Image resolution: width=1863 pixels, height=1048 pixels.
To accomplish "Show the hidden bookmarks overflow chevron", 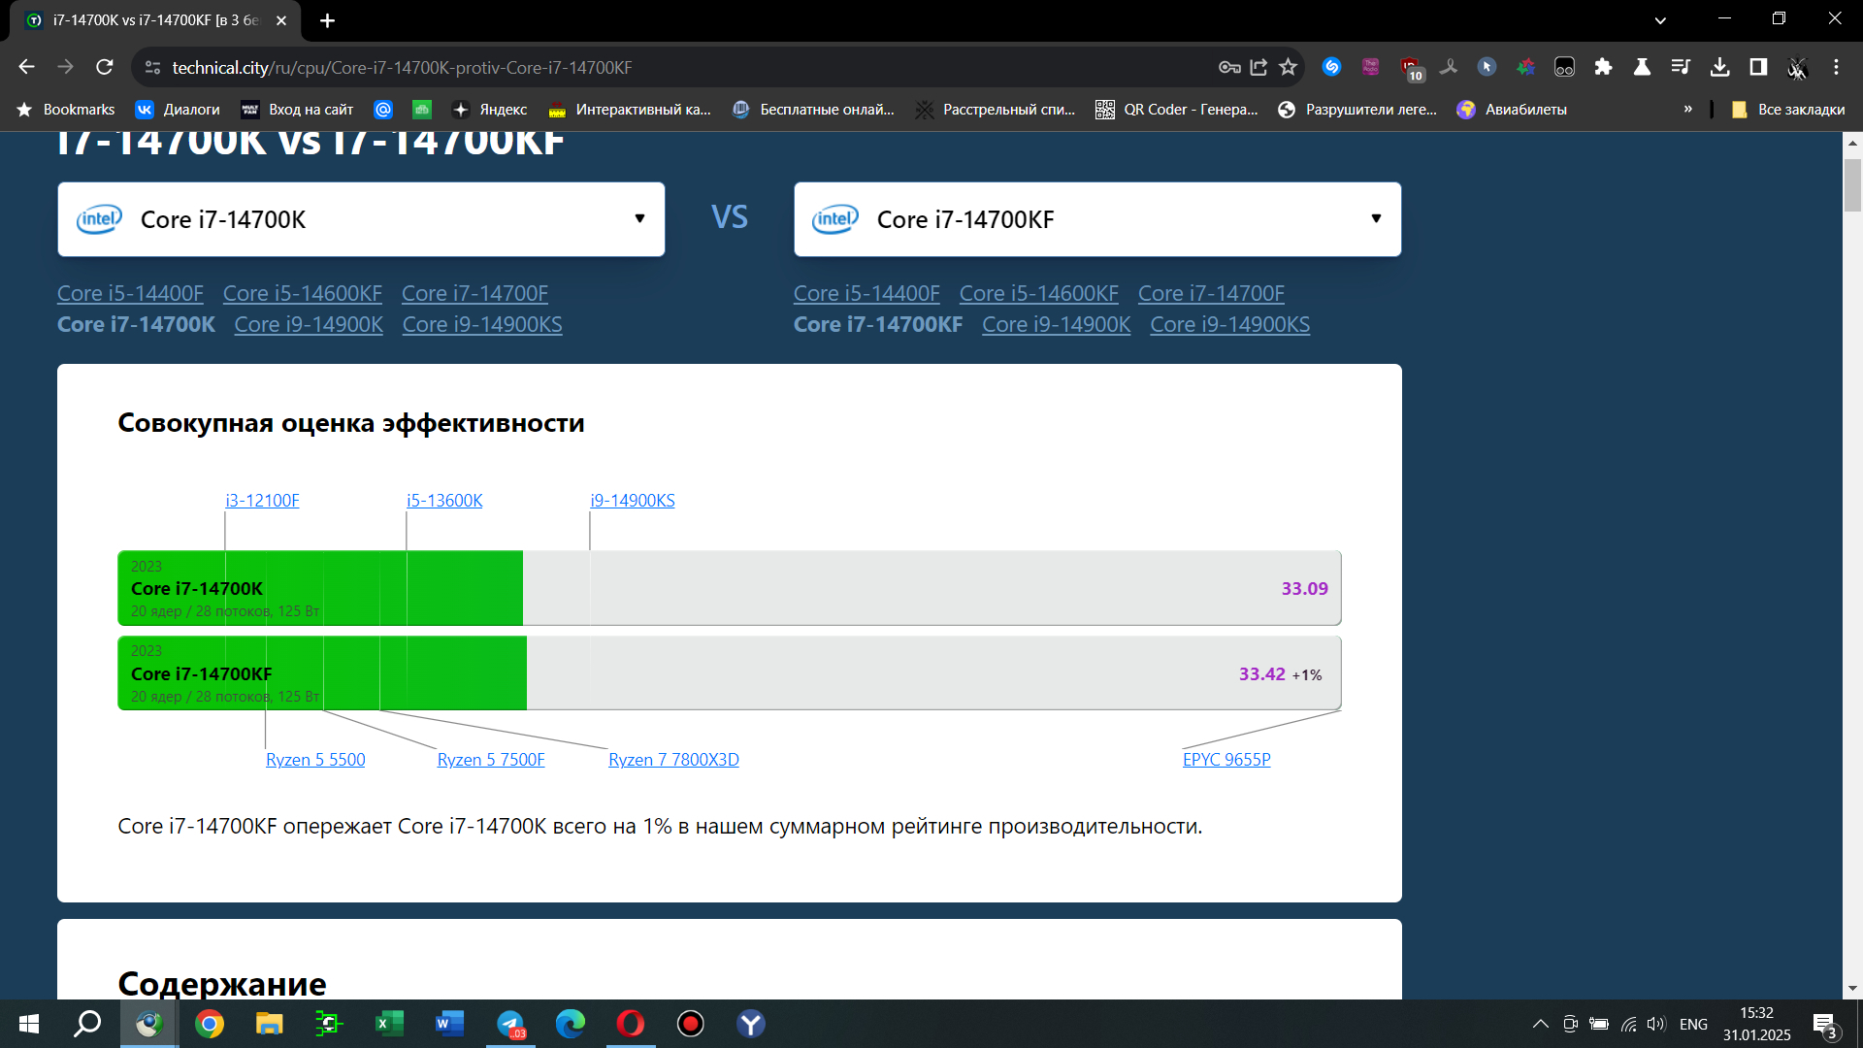I will 1688,109.
